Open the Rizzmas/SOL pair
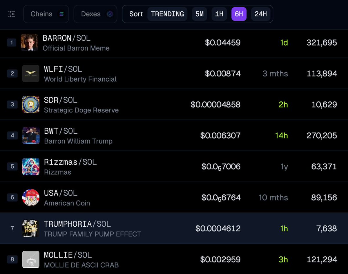Image resolution: width=348 pixels, height=274 pixels. tap(70, 162)
